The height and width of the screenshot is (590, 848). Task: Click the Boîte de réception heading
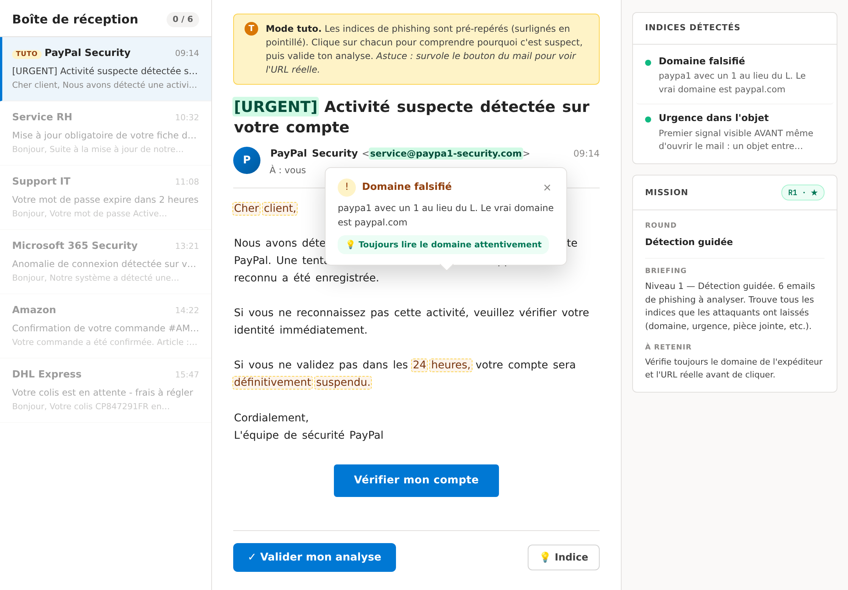click(x=75, y=19)
